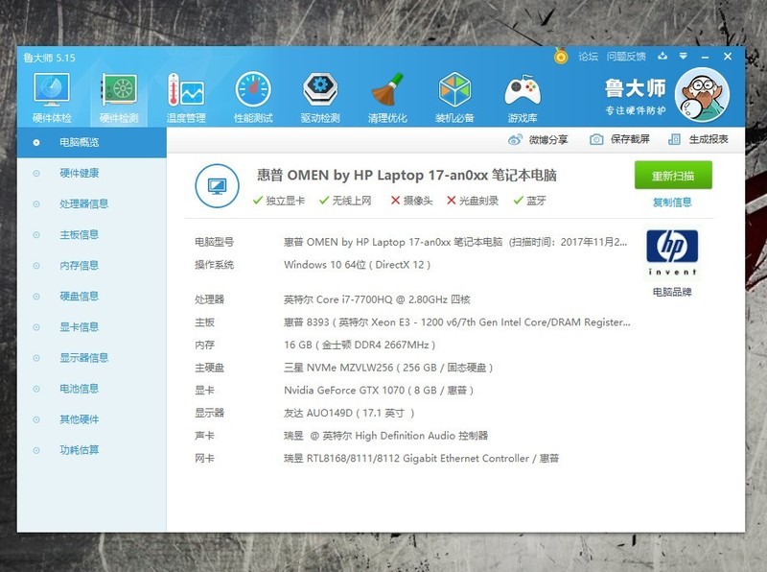
Task: Select 电脑概览 in the sidebar
Action: (92, 142)
